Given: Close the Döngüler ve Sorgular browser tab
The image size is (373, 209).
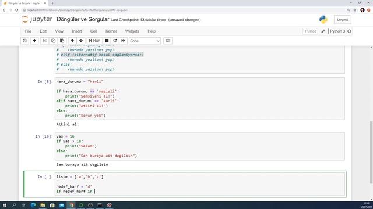Looking at the screenshot, I should 45,3.
